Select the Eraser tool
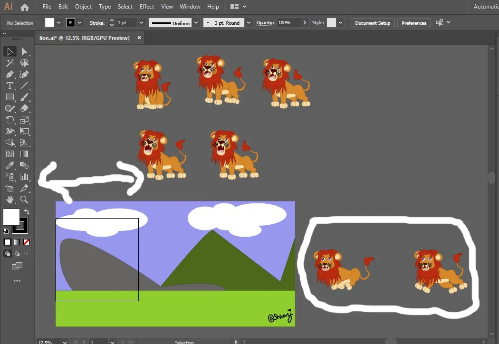 [24, 108]
